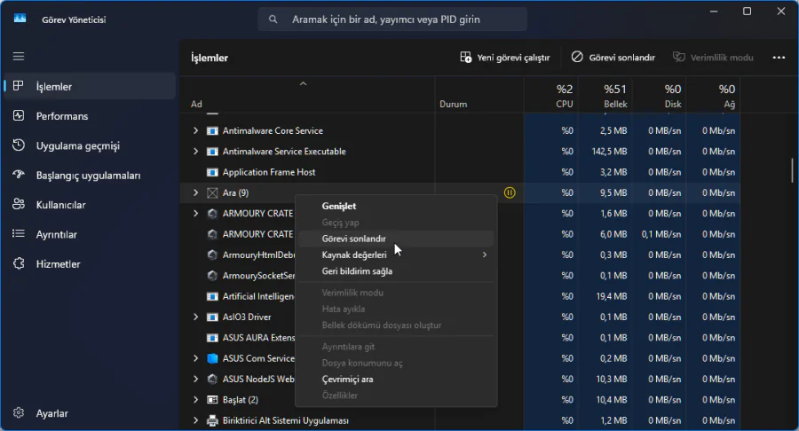Click the Yeni görevi çalıştır icon

[x=466, y=57]
